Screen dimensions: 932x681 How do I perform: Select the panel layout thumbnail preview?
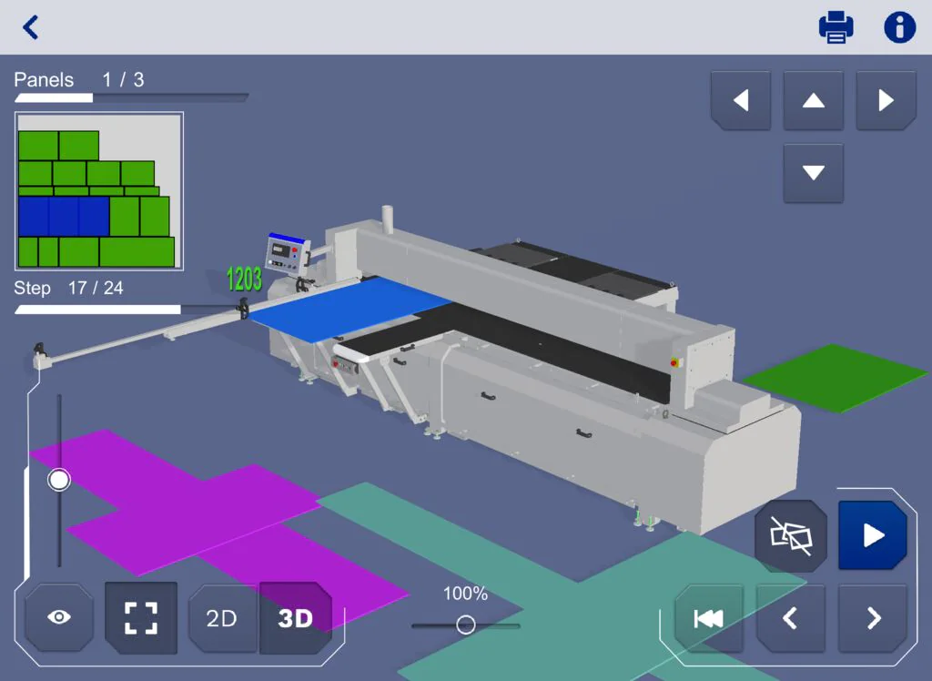click(98, 191)
